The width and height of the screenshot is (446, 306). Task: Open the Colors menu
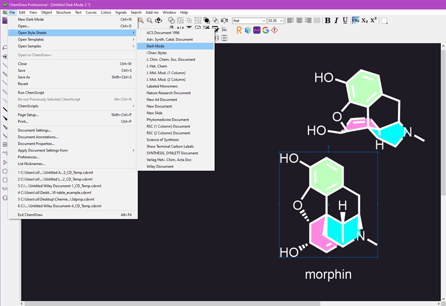pos(105,12)
